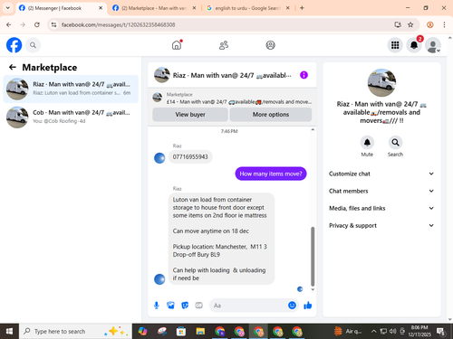Go to the Home feed icon
453x339 pixels.
pos(177,45)
